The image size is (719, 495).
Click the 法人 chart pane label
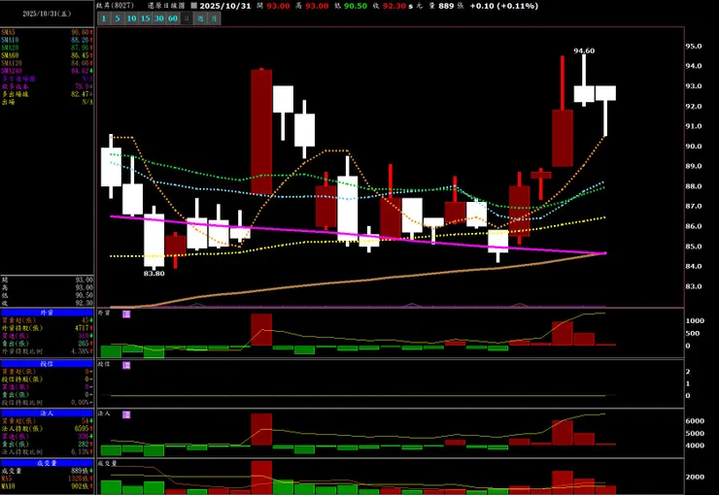104,413
